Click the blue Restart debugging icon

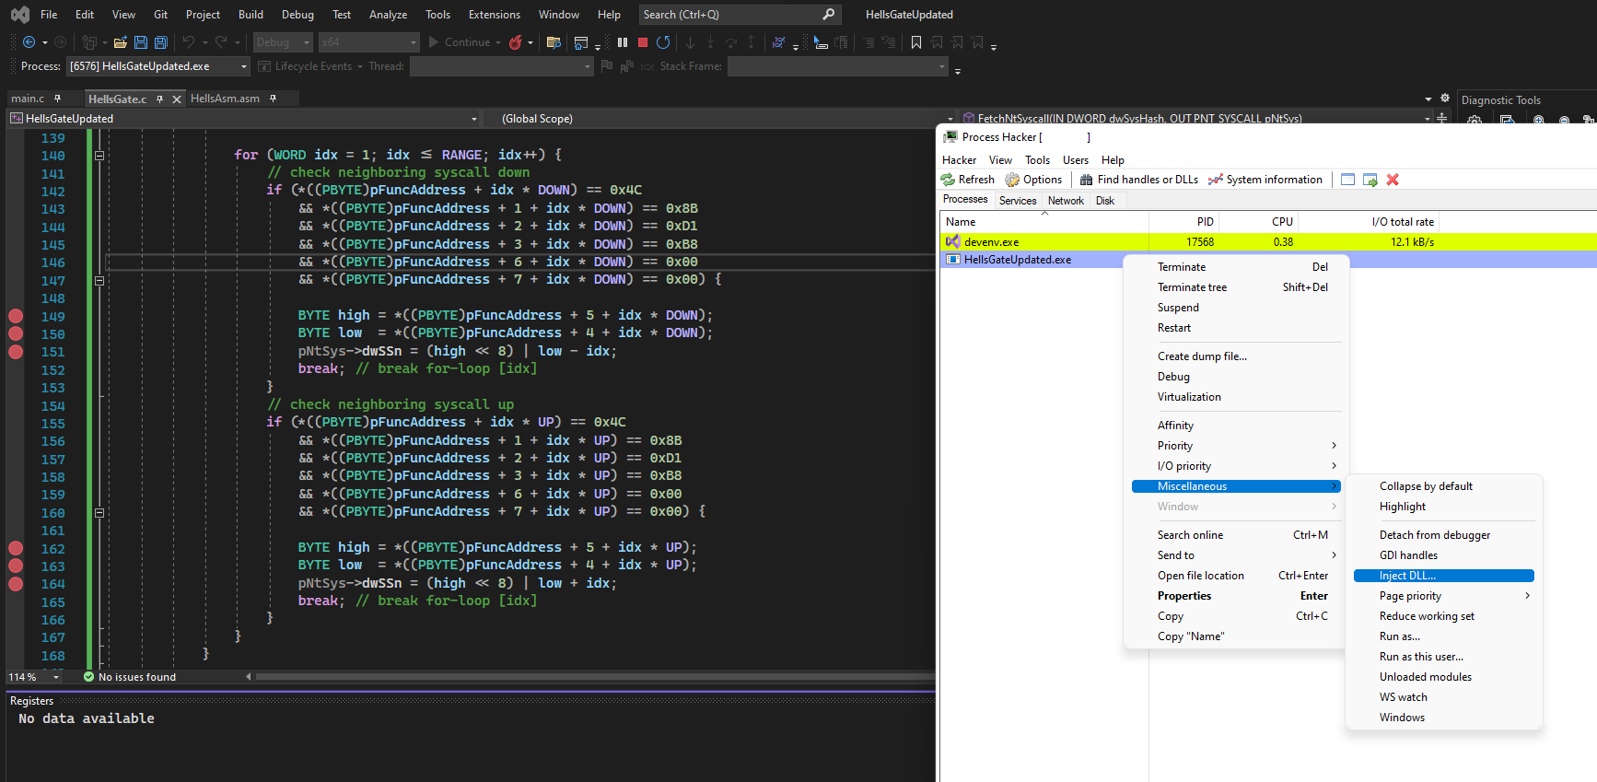click(x=663, y=42)
